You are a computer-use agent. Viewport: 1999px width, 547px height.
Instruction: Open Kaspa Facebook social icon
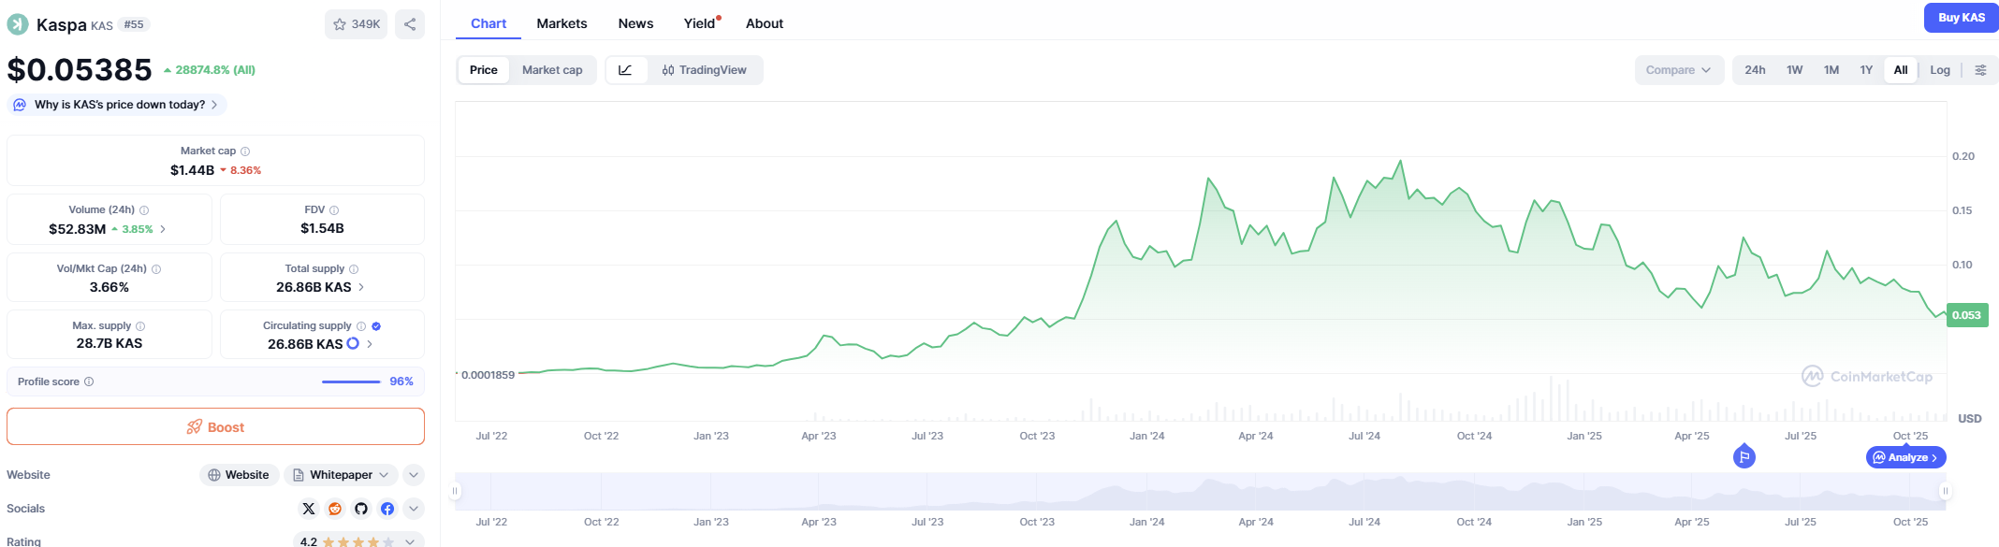click(387, 509)
